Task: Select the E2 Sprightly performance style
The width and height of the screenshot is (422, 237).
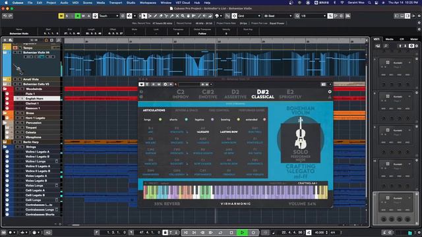Action: point(290,94)
